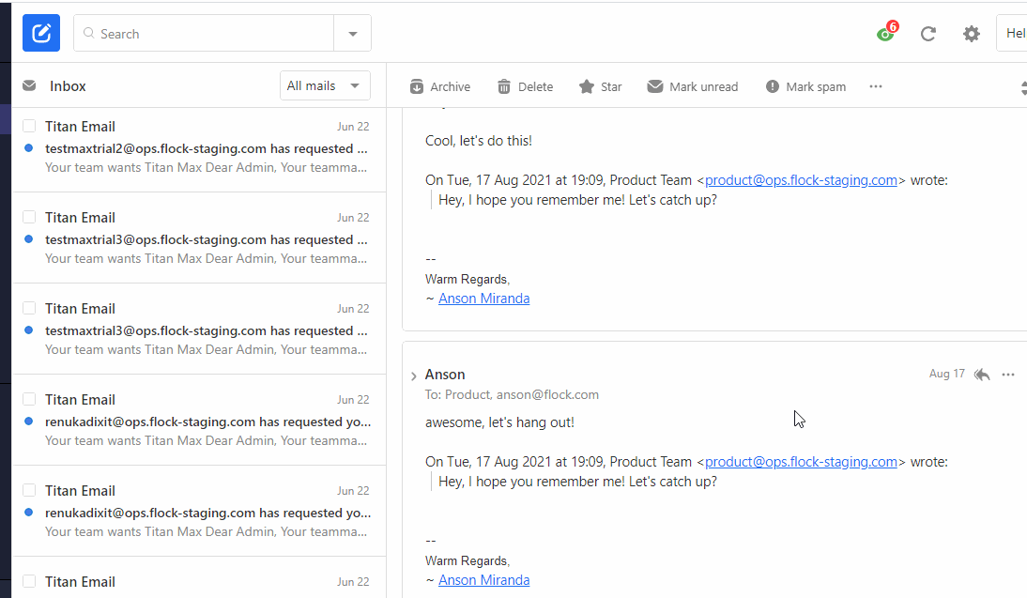1027x598 pixels.
Task: Tick checkbox of second renukadixit email
Action: coord(29,490)
